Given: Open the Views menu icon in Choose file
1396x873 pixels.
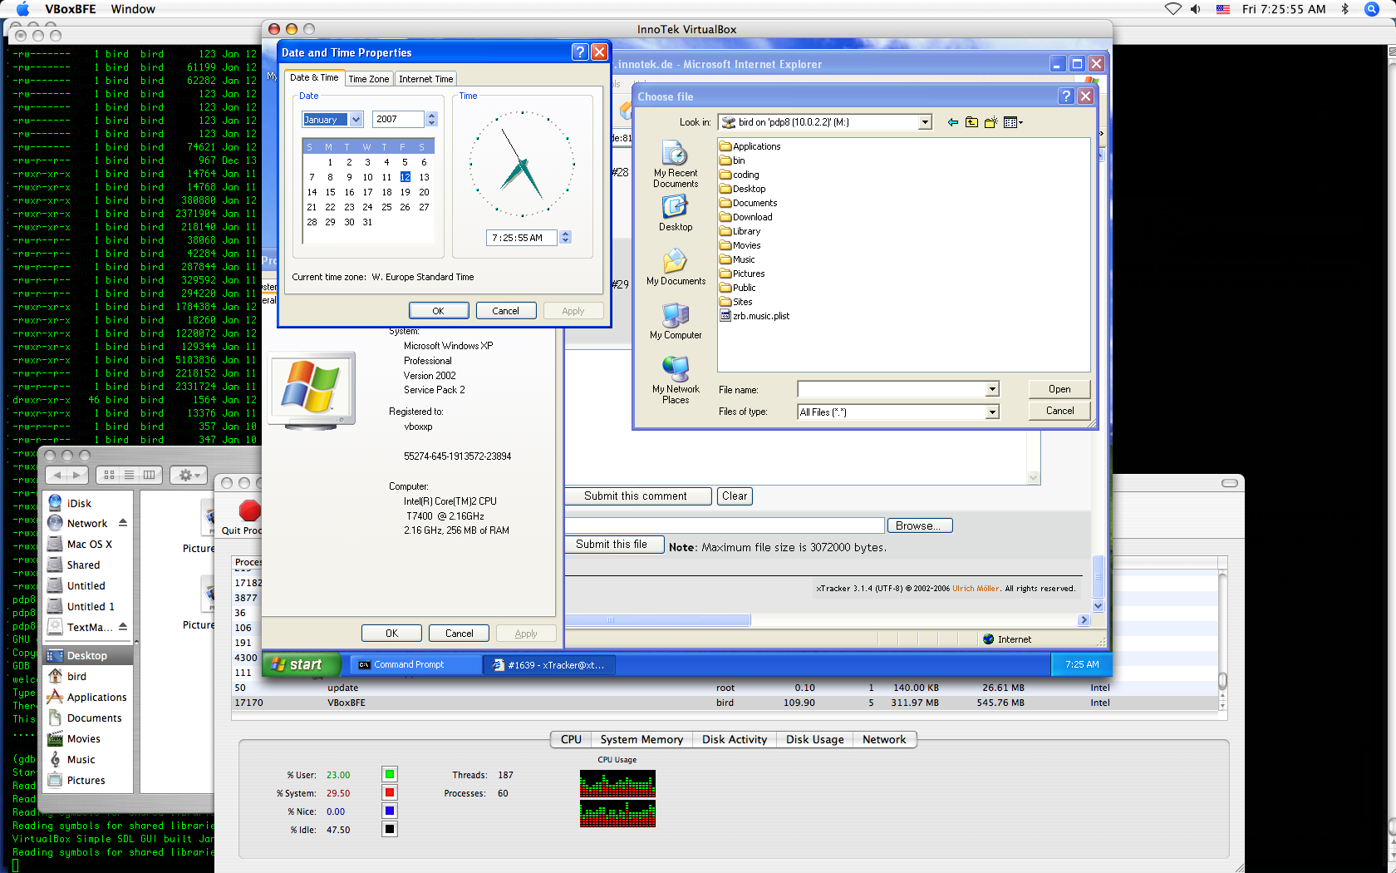Looking at the screenshot, I should [x=1013, y=122].
